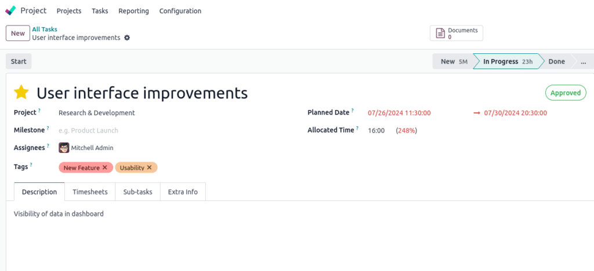Viewport: 594px width, 271px height.
Task: Open the Documents smart button
Action: pos(457,33)
